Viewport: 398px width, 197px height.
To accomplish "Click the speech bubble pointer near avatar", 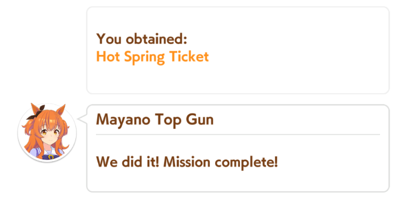I will coord(82,119).
